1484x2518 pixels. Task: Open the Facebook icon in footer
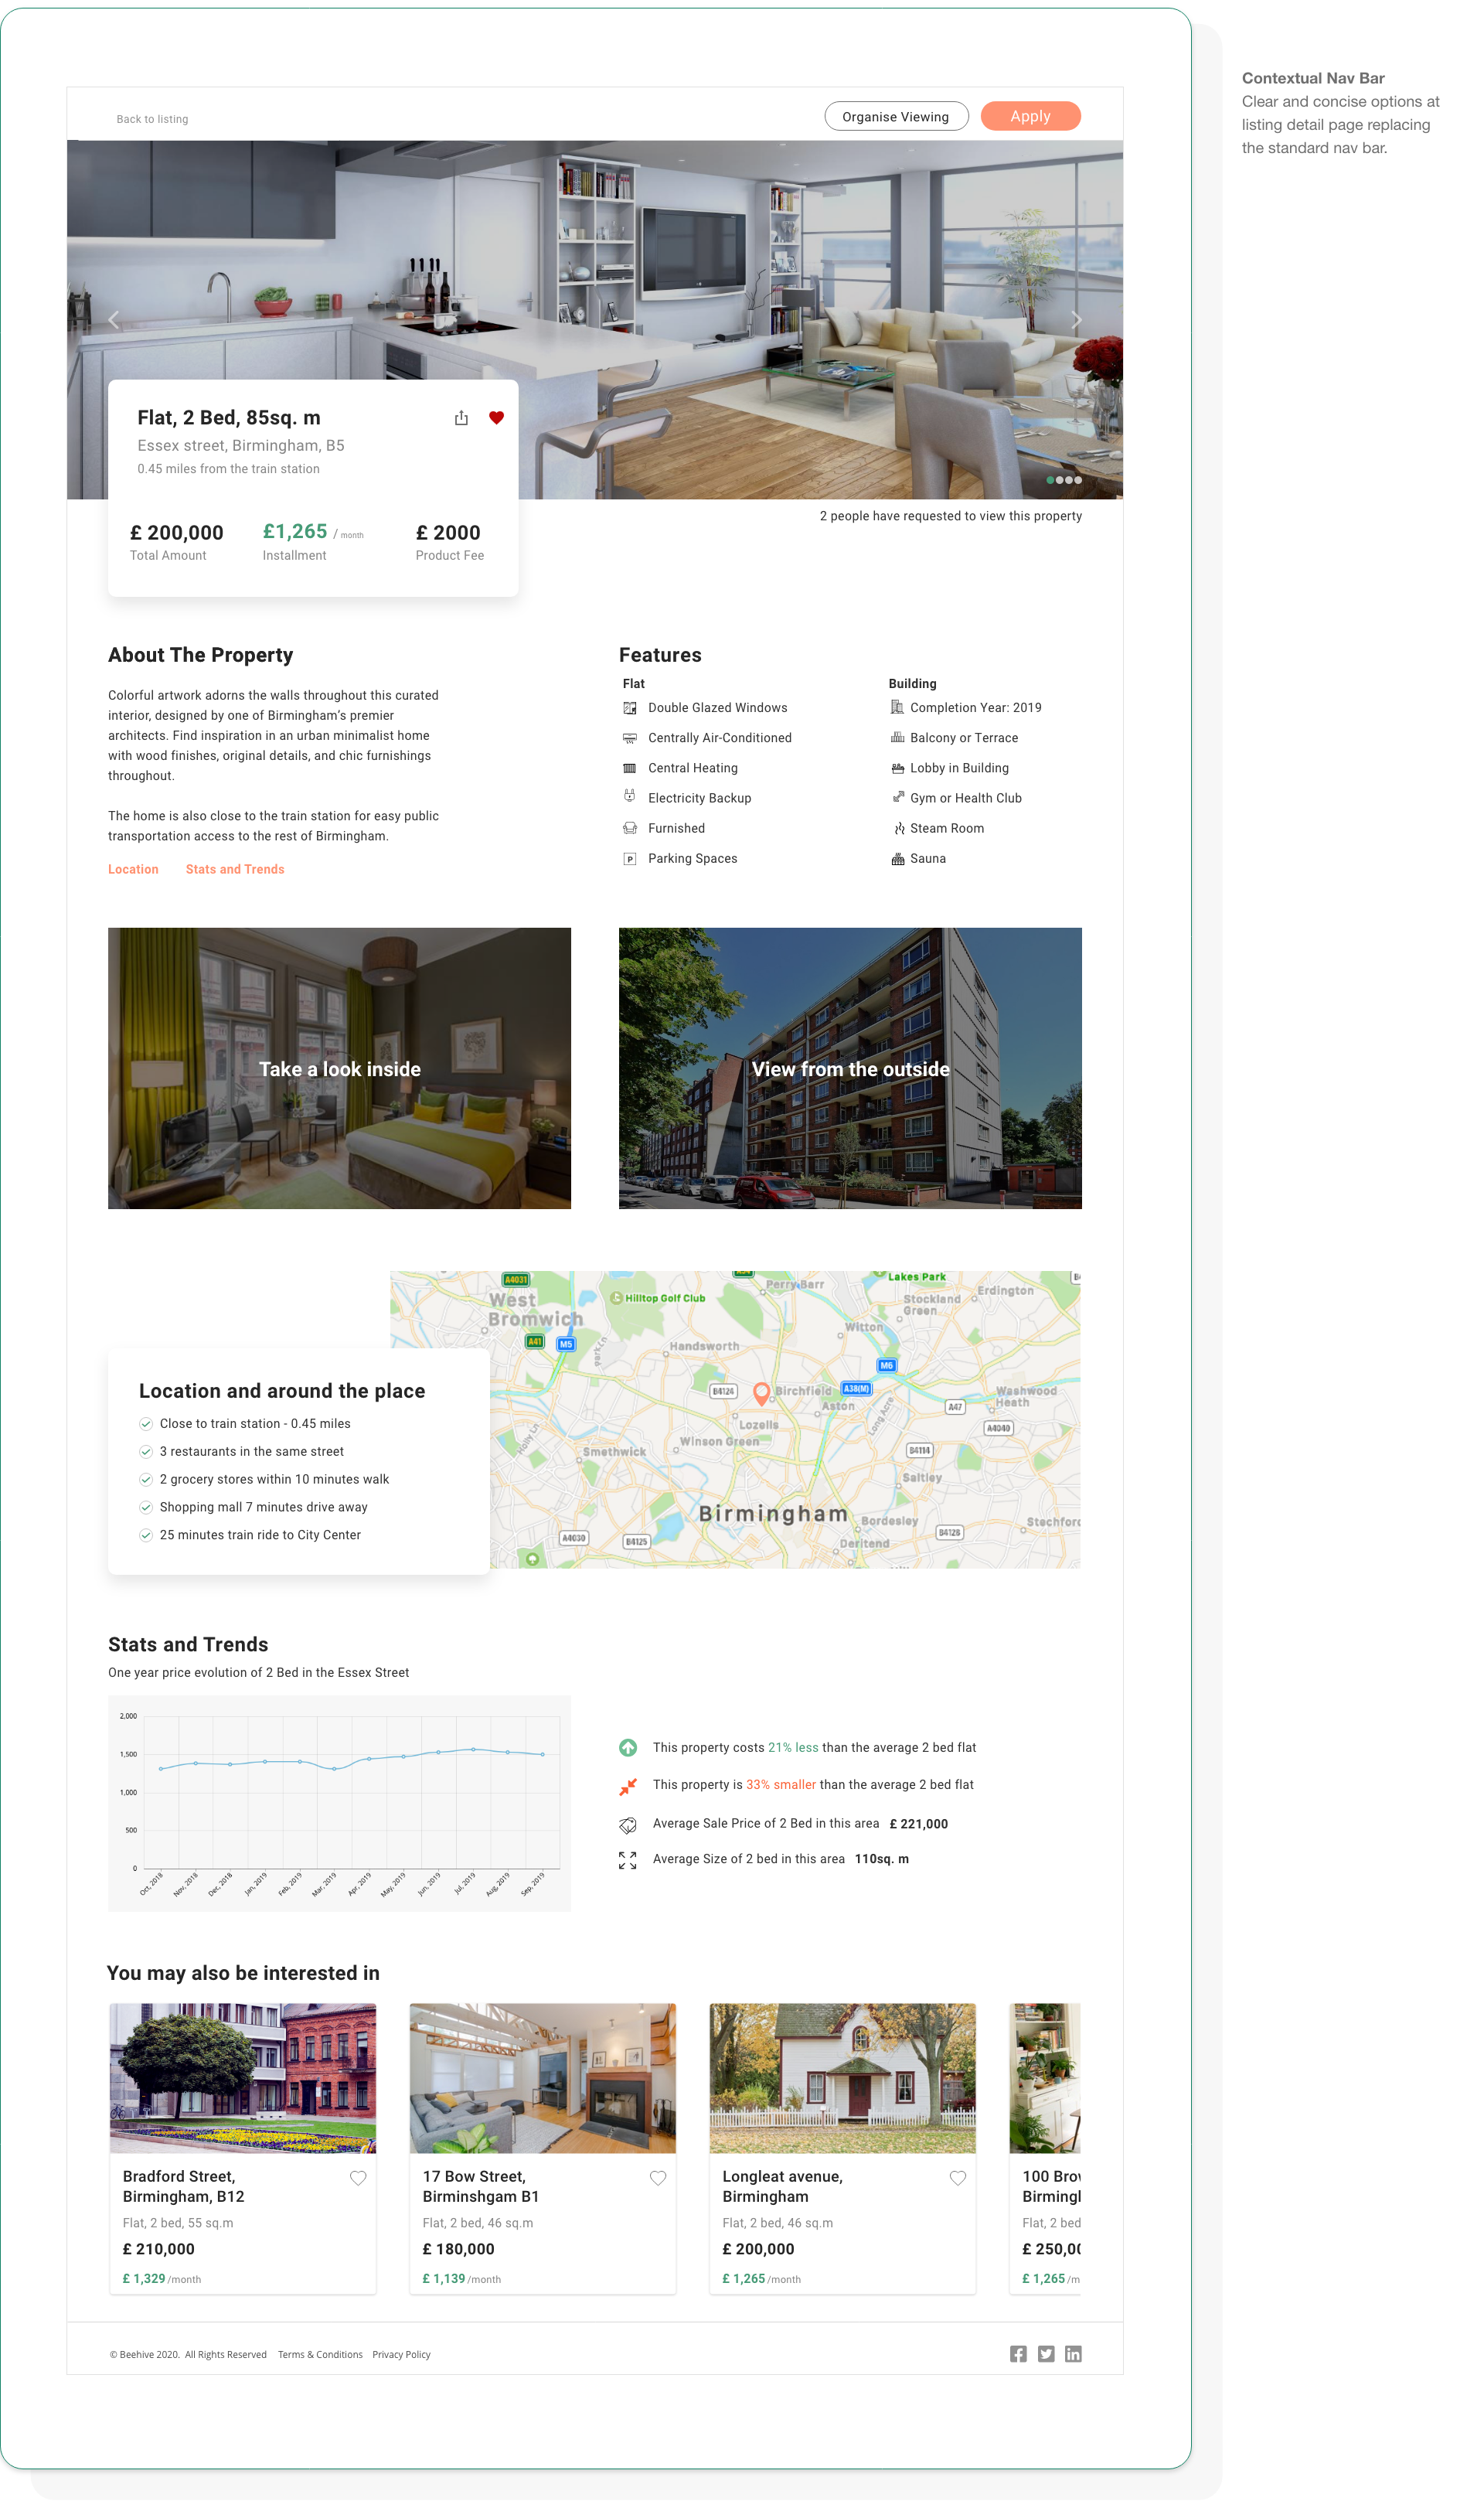coord(1018,2354)
